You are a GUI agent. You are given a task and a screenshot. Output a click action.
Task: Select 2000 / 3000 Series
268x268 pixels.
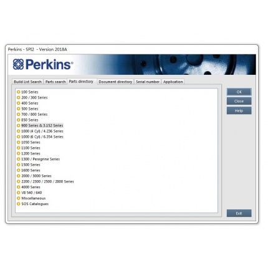pos(36,176)
